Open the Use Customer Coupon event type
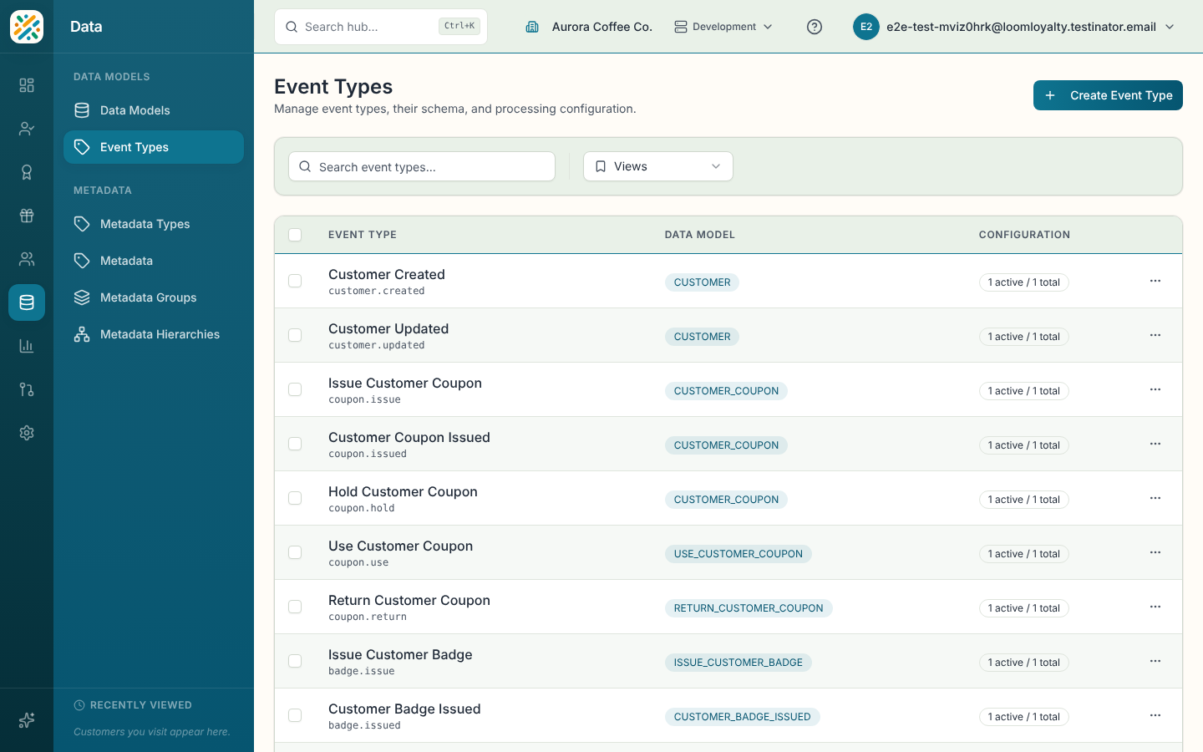This screenshot has height=752, width=1203. tap(400, 546)
